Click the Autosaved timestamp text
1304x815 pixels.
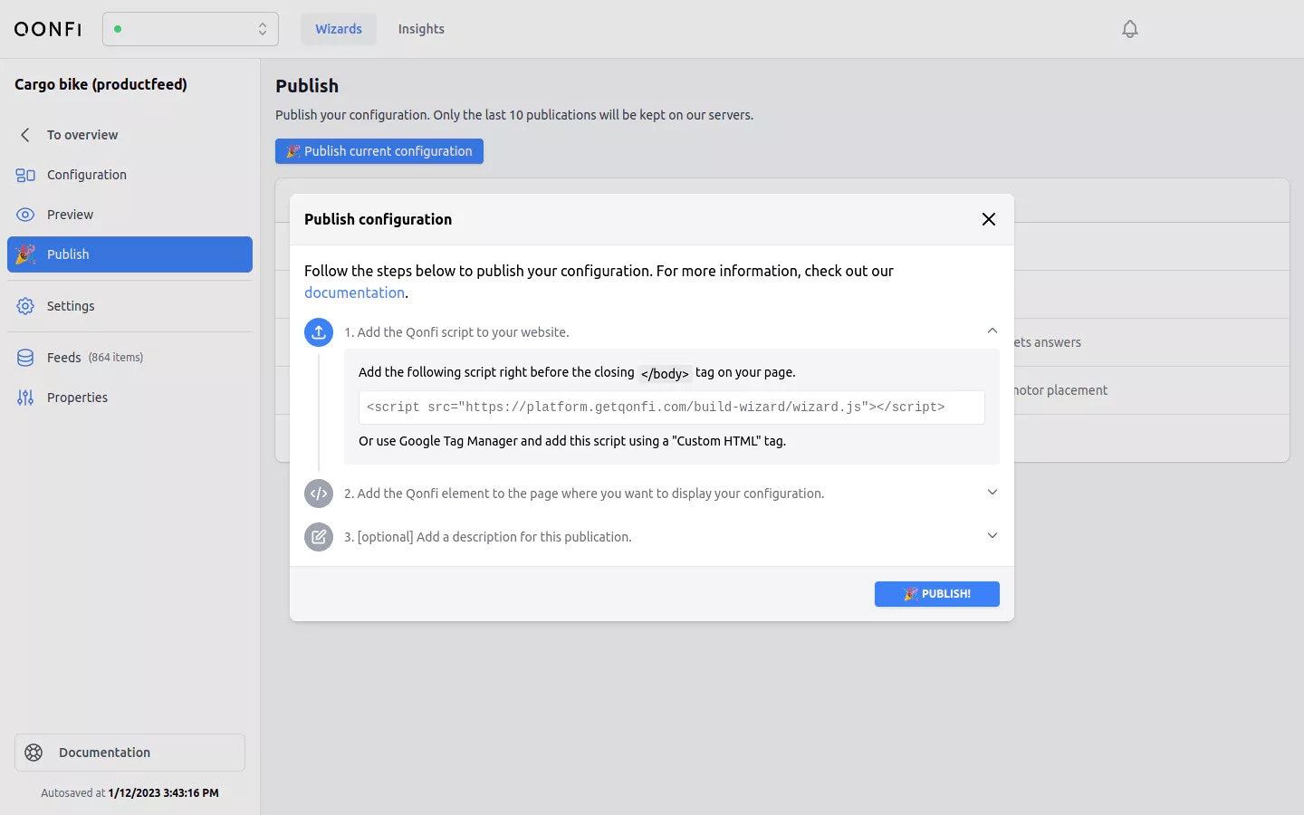click(129, 793)
